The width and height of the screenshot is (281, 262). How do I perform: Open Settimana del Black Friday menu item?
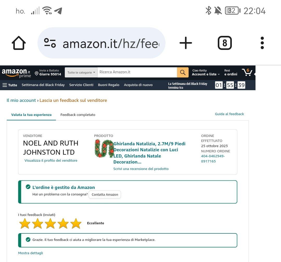tap(43, 85)
